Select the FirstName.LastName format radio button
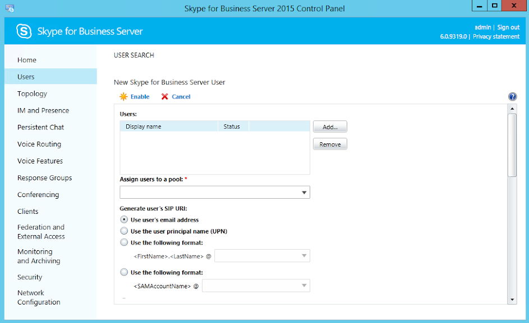Viewport: 529px width, 323px height. (x=124, y=242)
